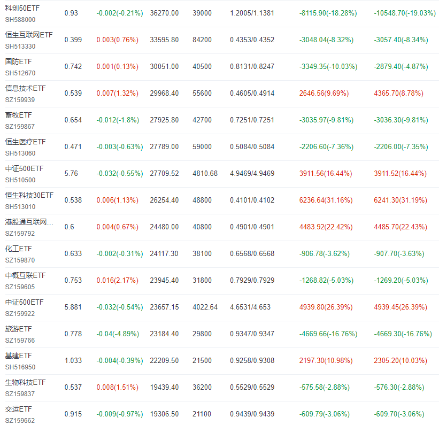This screenshot has width=439, height=425.
Task: Click change value 0.016(2.17%)
Action: pos(117,281)
